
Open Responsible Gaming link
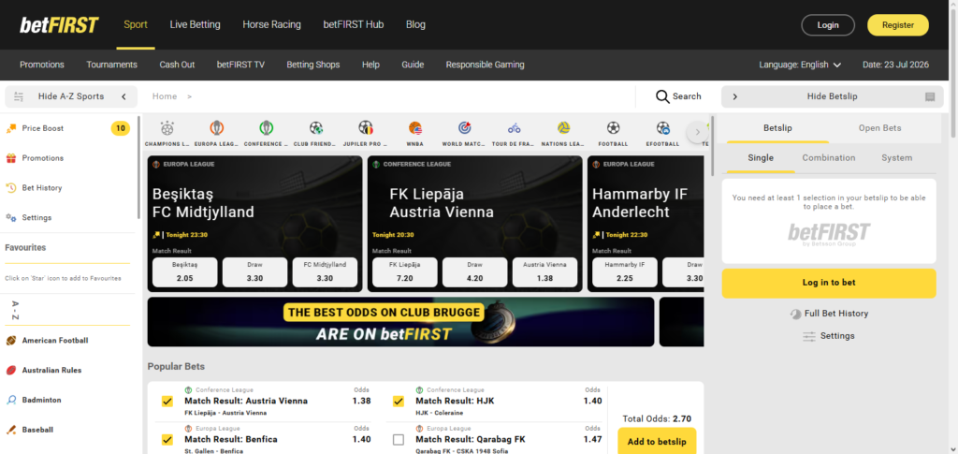(x=486, y=65)
